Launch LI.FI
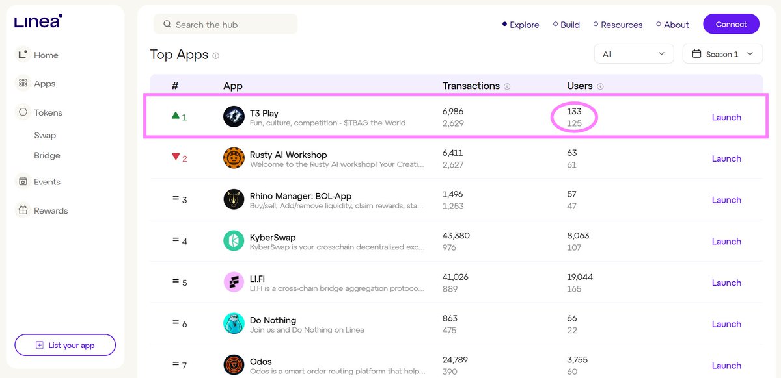 (x=726, y=283)
